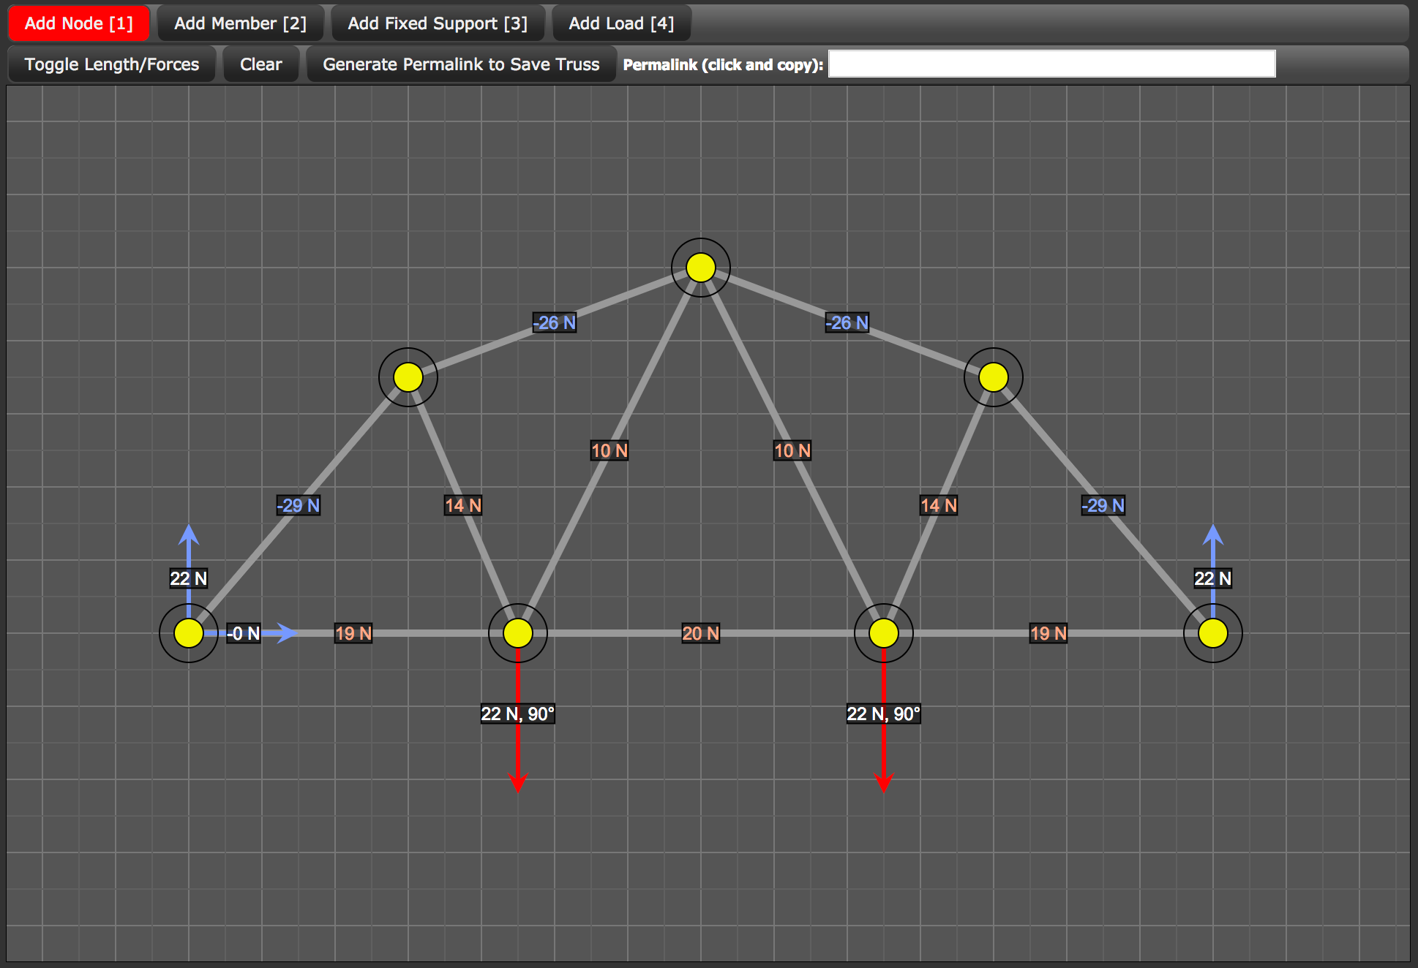Switch to Add Member [2] mode
The width and height of the screenshot is (1418, 968).
[240, 23]
